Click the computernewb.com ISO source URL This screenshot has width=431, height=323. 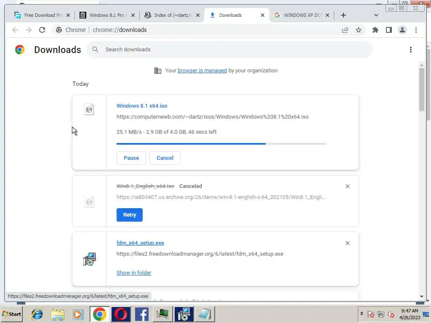[x=213, y=117]
